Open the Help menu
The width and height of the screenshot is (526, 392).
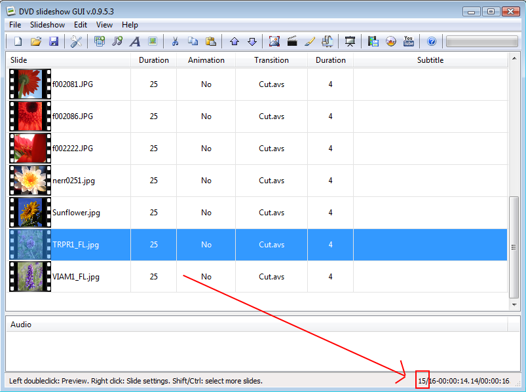(x=130, y=25)
